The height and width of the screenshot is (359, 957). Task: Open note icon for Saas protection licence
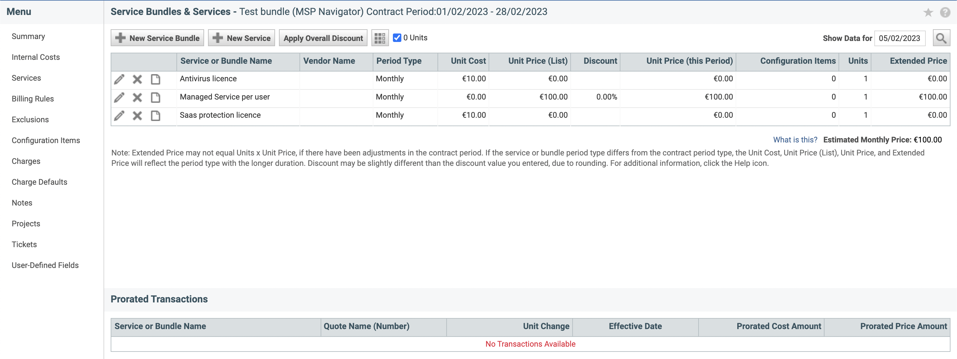pos(155,115)
